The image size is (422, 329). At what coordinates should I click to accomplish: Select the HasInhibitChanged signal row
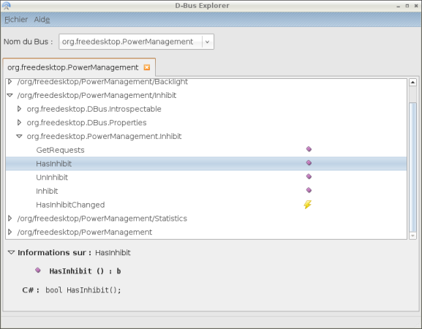[x=206, y=205]
